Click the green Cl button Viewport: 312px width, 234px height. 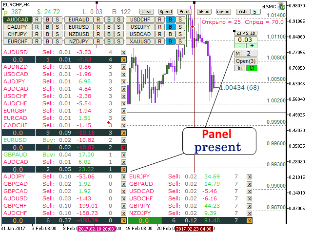point(252,68)
